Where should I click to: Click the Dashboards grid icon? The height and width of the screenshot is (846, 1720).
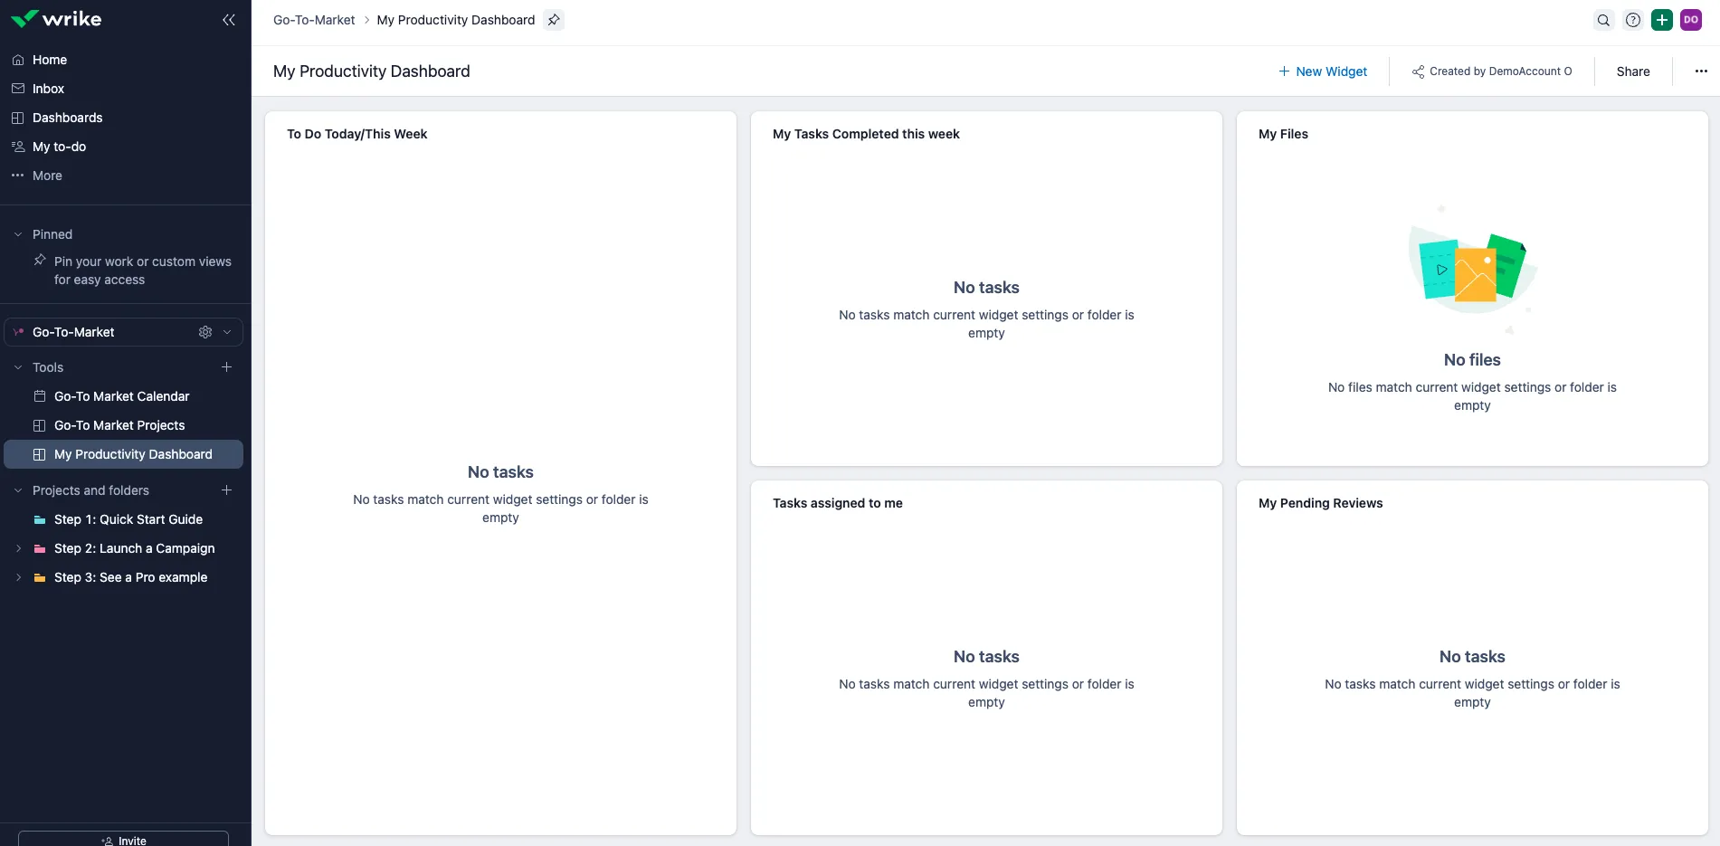(x=18, y=118)
